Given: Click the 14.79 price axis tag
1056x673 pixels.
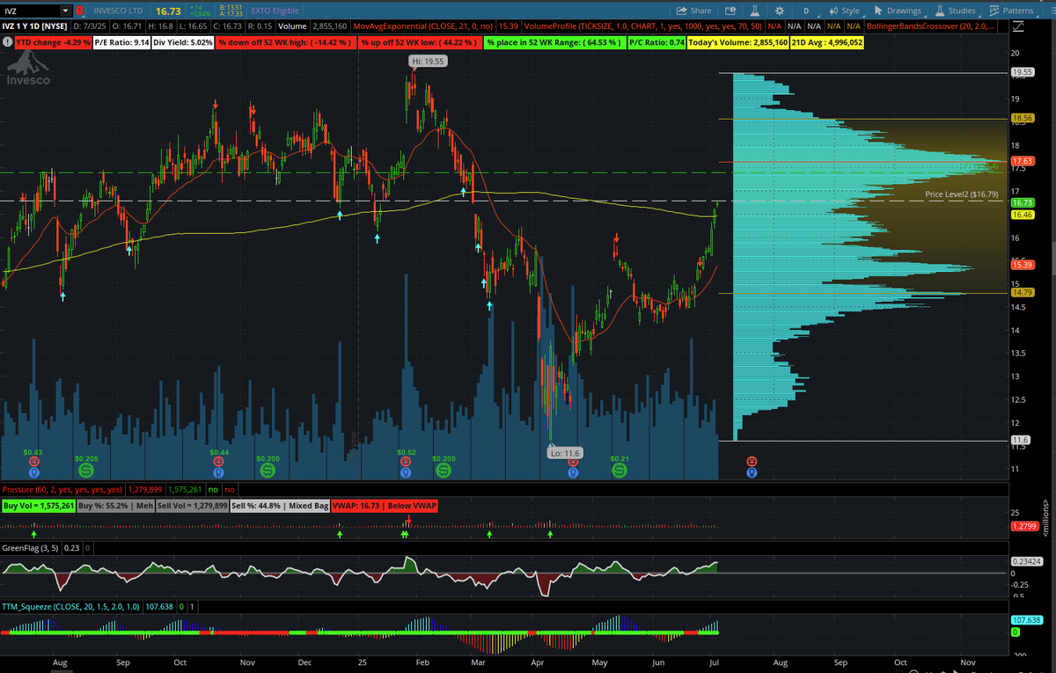Looking at the screenshot, I should pos(1022,292).
